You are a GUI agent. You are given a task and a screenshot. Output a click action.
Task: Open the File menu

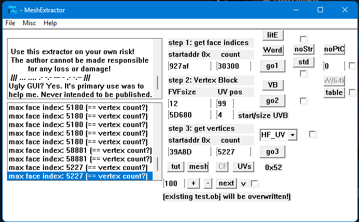click(x=10, y=23)
